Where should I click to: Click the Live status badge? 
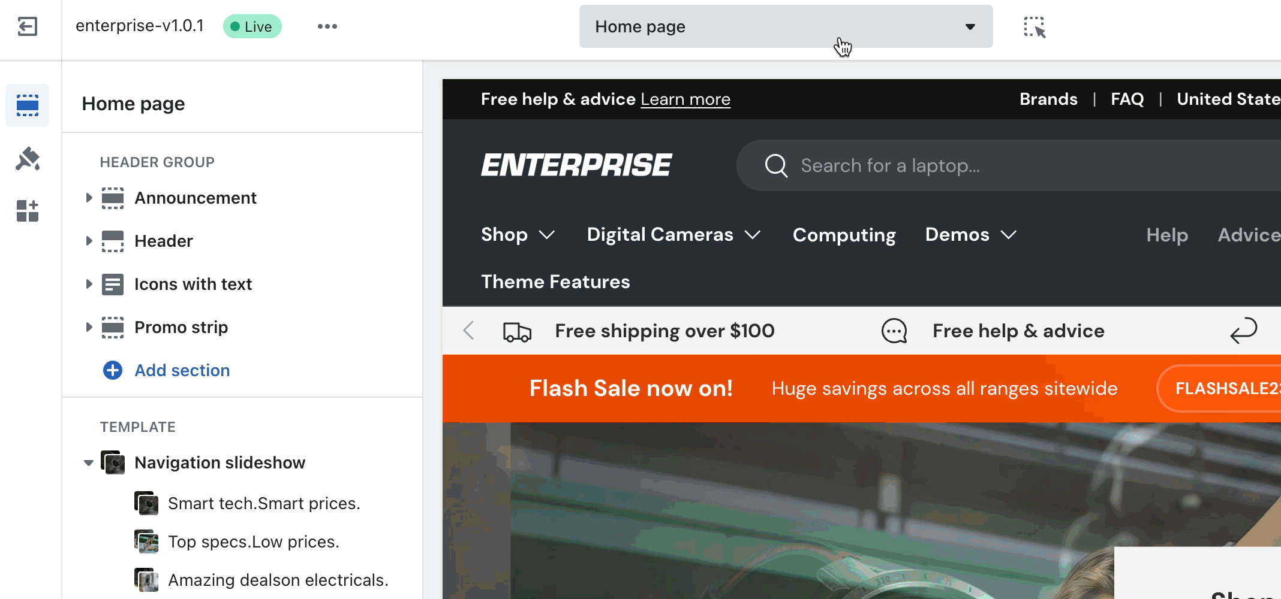pos(252,26)
